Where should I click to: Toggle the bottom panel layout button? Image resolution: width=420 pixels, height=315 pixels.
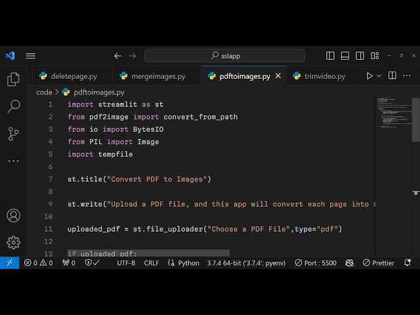[x=345, y=56]
